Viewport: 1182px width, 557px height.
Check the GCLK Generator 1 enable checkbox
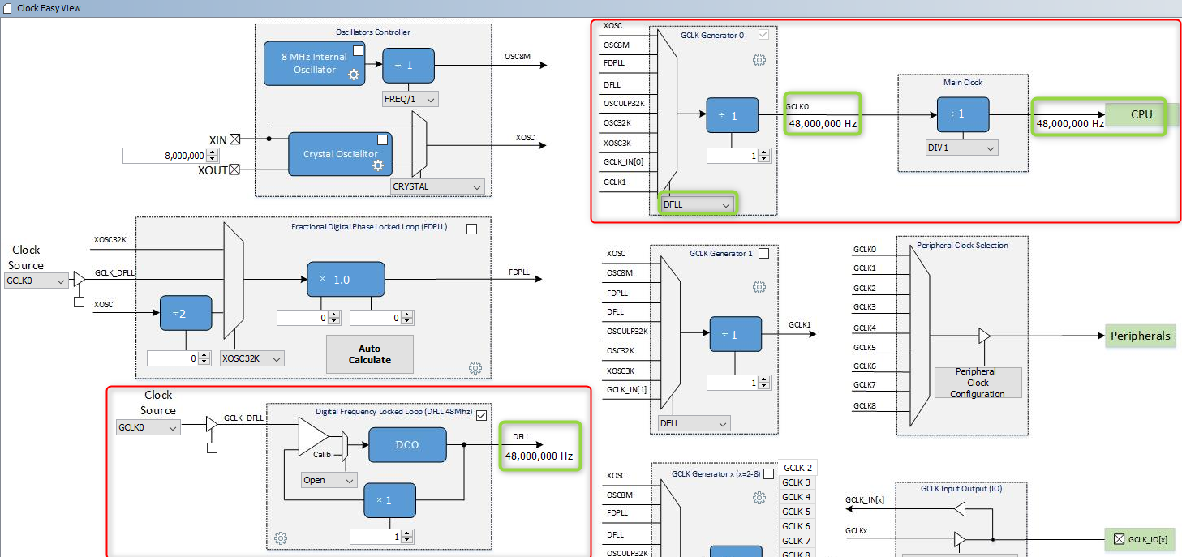pos(763,253)
